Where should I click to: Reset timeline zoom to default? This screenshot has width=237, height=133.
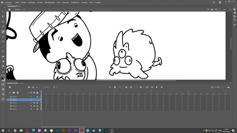(x=212, y=87)
